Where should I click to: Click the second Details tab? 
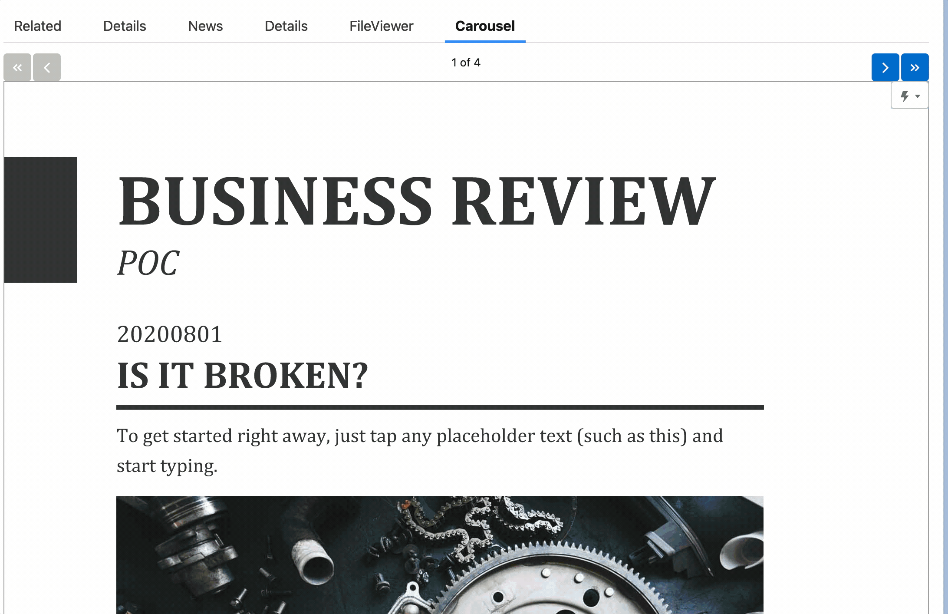[x=286, y=26]
